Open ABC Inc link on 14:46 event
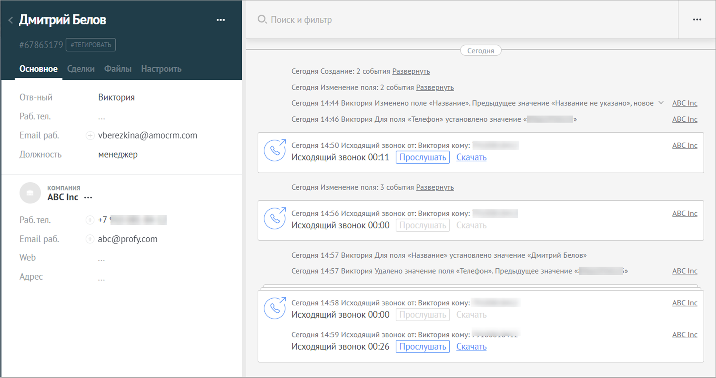The image size is (716, 378). click(x=685, y=119)
